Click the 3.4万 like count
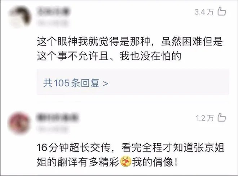This screenshot has height=176, width=238. pos(204,12)
